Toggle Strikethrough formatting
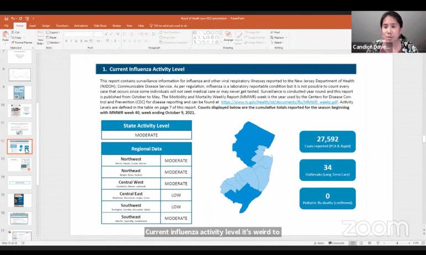 pyautogui.click(x=86, y=41)
